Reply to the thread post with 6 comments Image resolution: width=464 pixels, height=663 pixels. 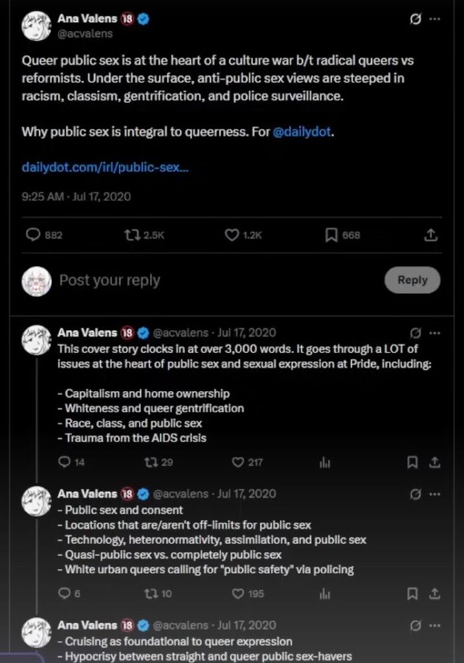pos(64,593)
